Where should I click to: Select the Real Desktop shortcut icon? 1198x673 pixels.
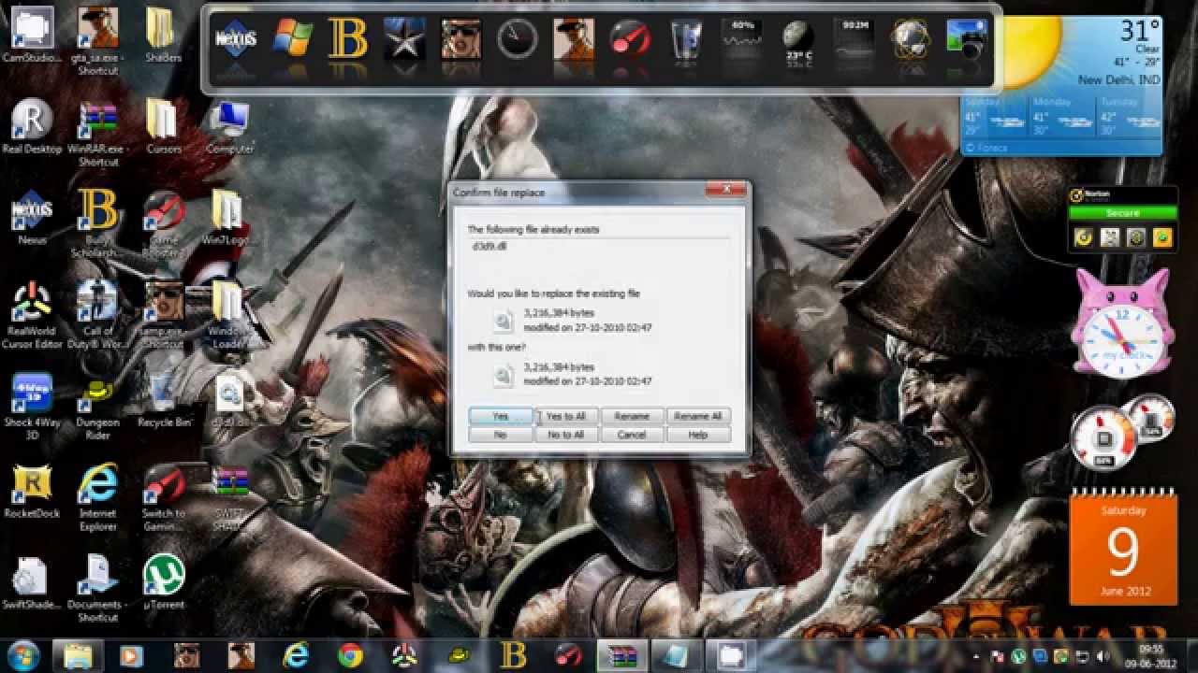click(x=32, y=127)
